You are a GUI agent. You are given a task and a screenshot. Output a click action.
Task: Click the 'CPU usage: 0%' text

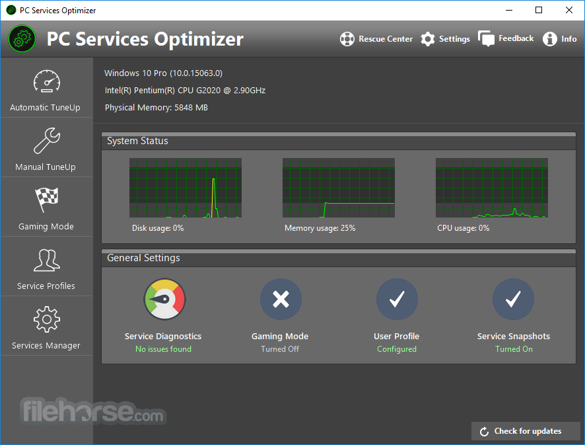pos(463,228)
